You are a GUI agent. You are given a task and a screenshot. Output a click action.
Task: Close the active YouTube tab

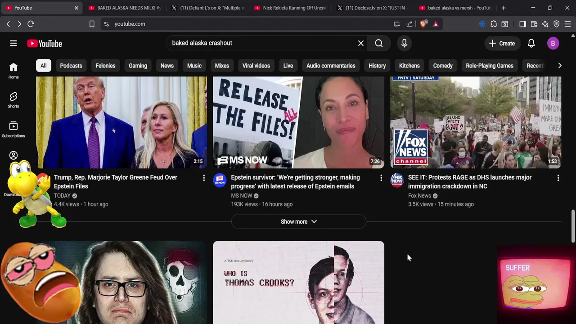pyautogui.click(x=76, y=8)
